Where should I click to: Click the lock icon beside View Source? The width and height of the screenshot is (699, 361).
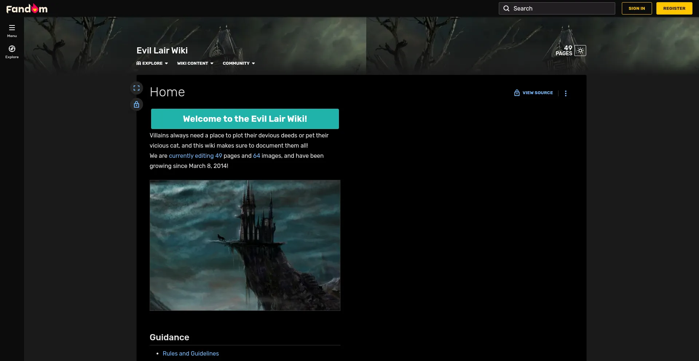[517, 93]
